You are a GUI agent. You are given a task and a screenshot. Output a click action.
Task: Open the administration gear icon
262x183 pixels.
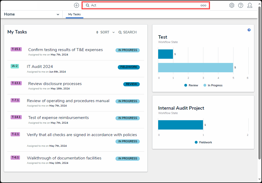[232, 5]
